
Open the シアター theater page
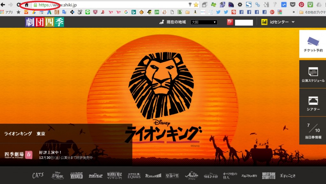tap(313, 103)
